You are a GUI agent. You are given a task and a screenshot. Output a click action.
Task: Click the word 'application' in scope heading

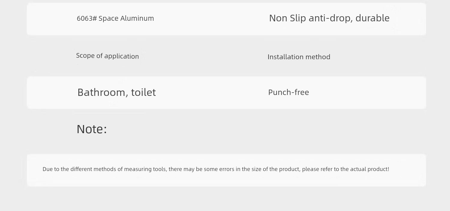point(121,56)
